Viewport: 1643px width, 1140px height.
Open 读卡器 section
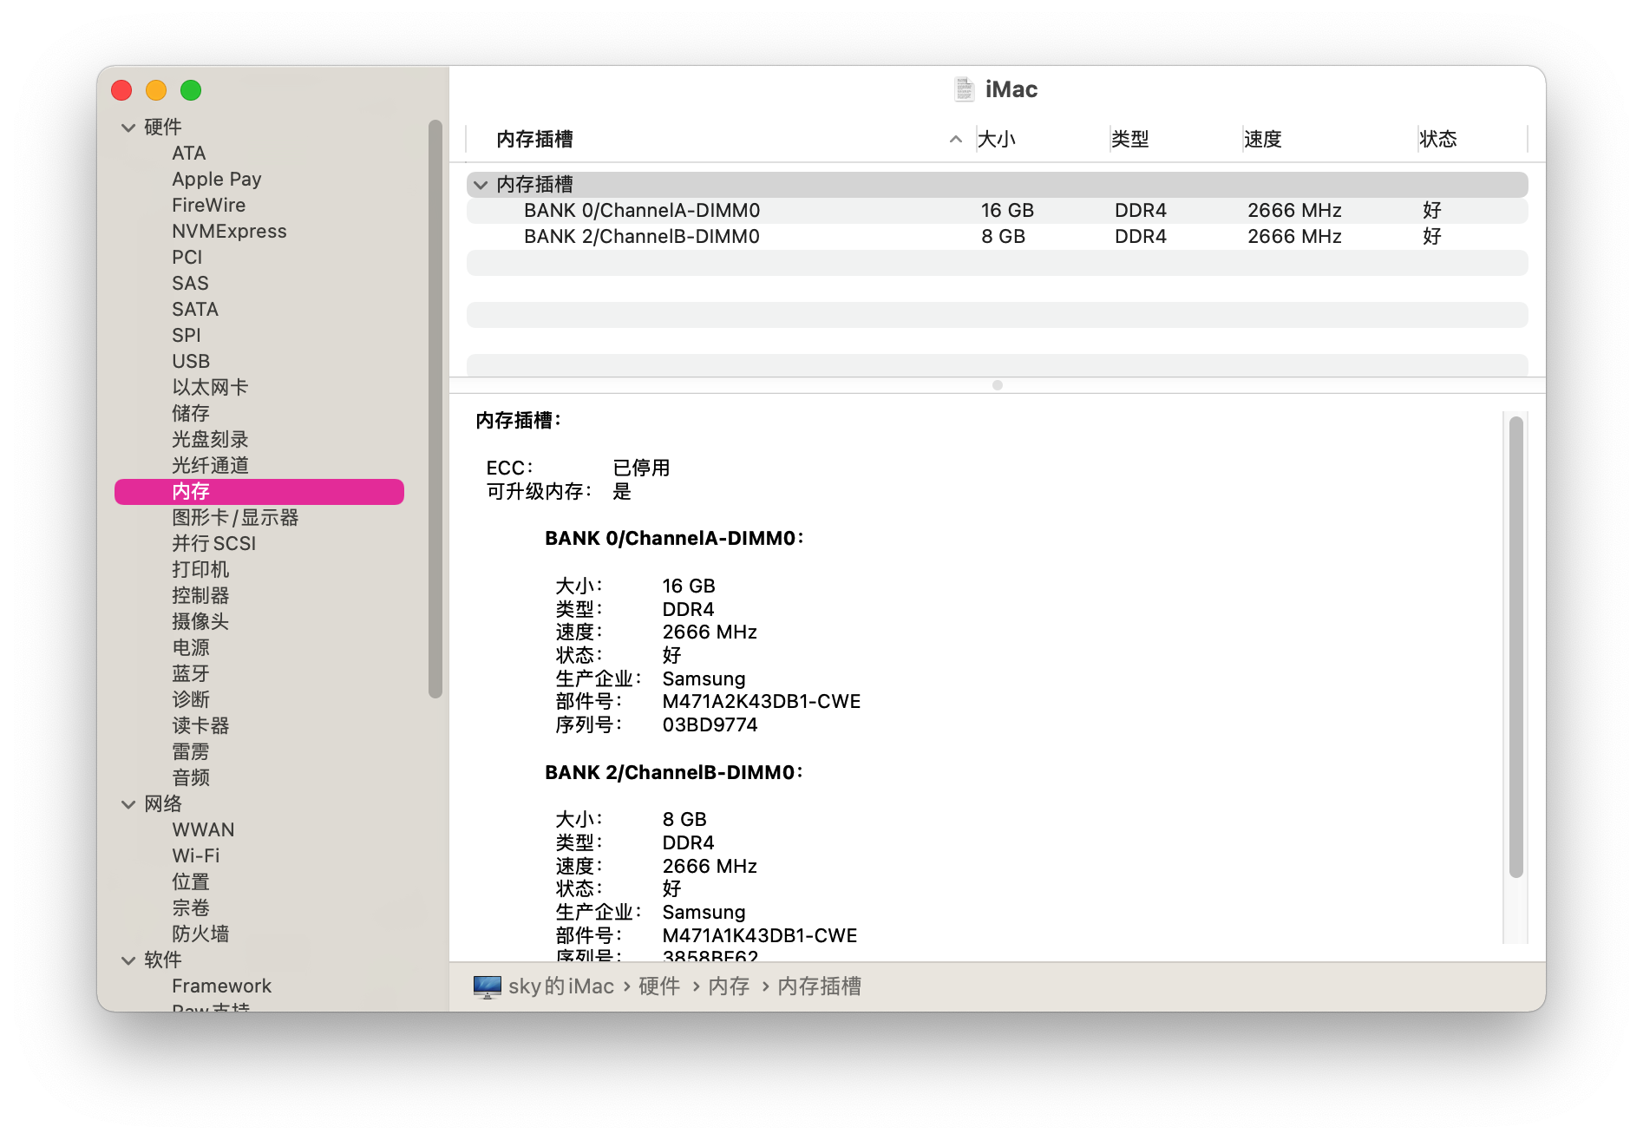coord(200,726)
